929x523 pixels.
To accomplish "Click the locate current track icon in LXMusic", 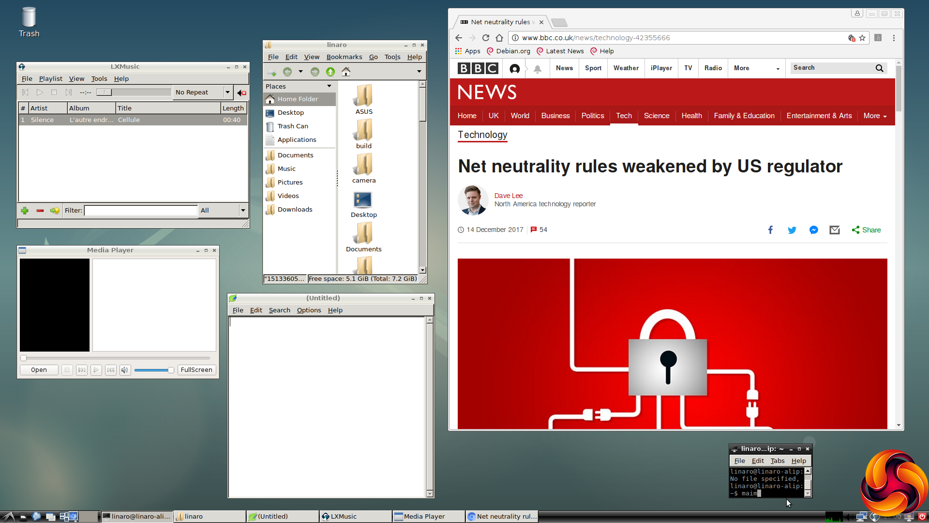I will pos(55,211).
